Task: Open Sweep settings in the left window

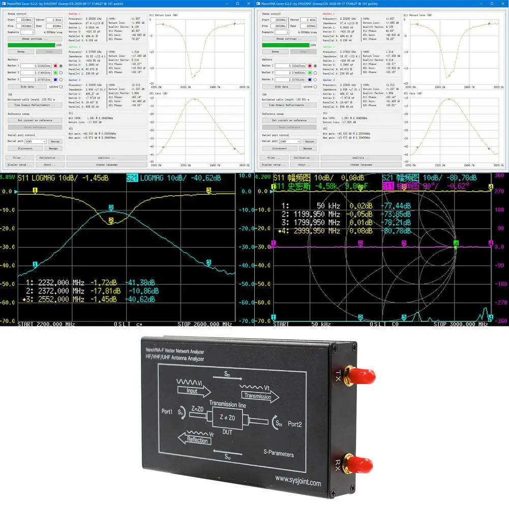Action: pyautogui.click(x=35, y=39)
